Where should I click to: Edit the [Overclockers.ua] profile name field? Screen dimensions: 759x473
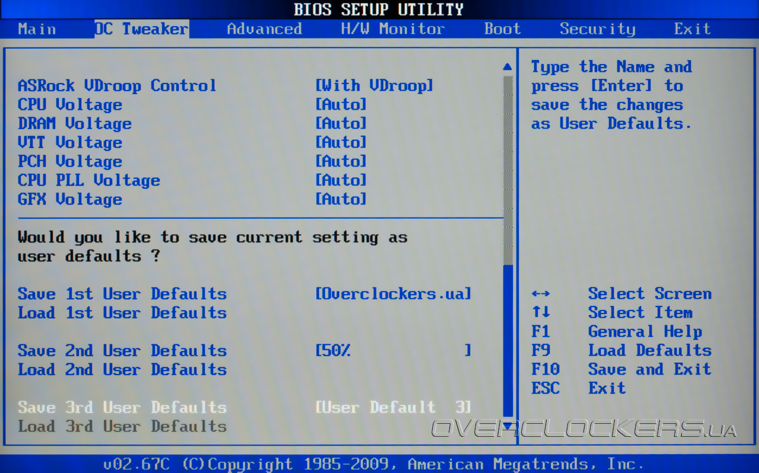point(393,294)
